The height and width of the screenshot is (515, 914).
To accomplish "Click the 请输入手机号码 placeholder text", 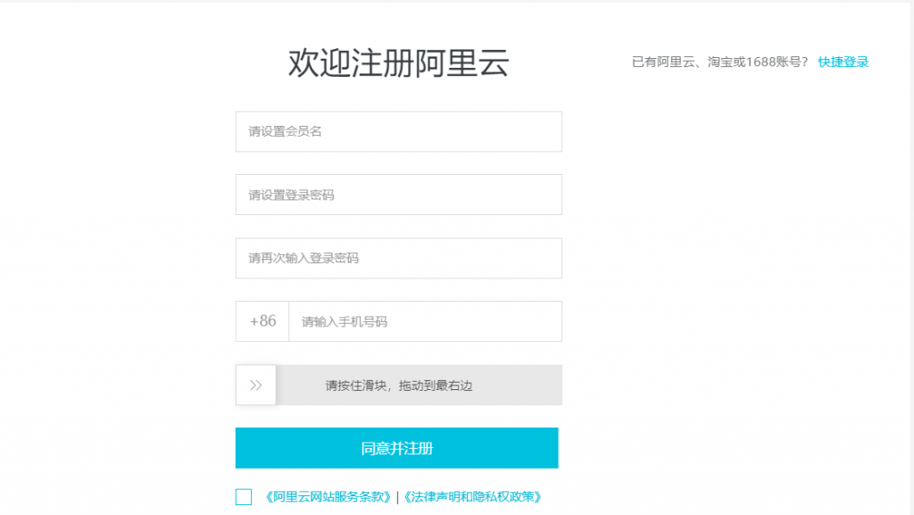I will pyautogui.click(x=345, y=321).
